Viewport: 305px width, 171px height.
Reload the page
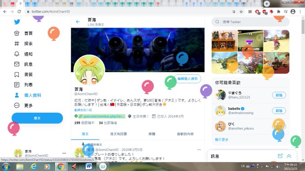pyautogui.click(x=19, y=12)
